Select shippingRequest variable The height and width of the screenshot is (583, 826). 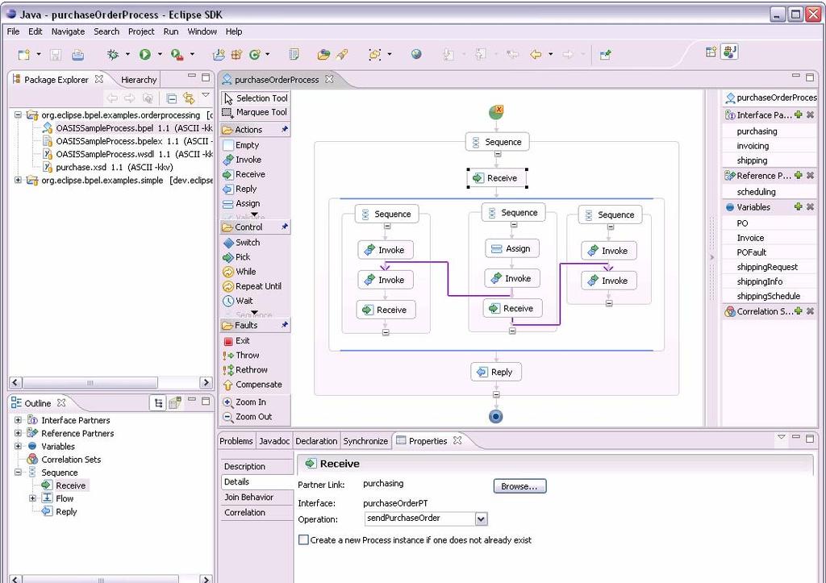768,267
